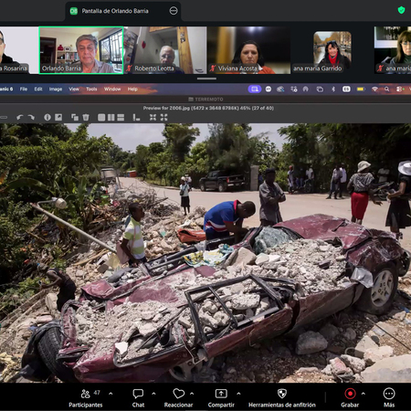Click the crushed car preview photo
This screenshot has width=411, height=411.
(x=205, y=253)
